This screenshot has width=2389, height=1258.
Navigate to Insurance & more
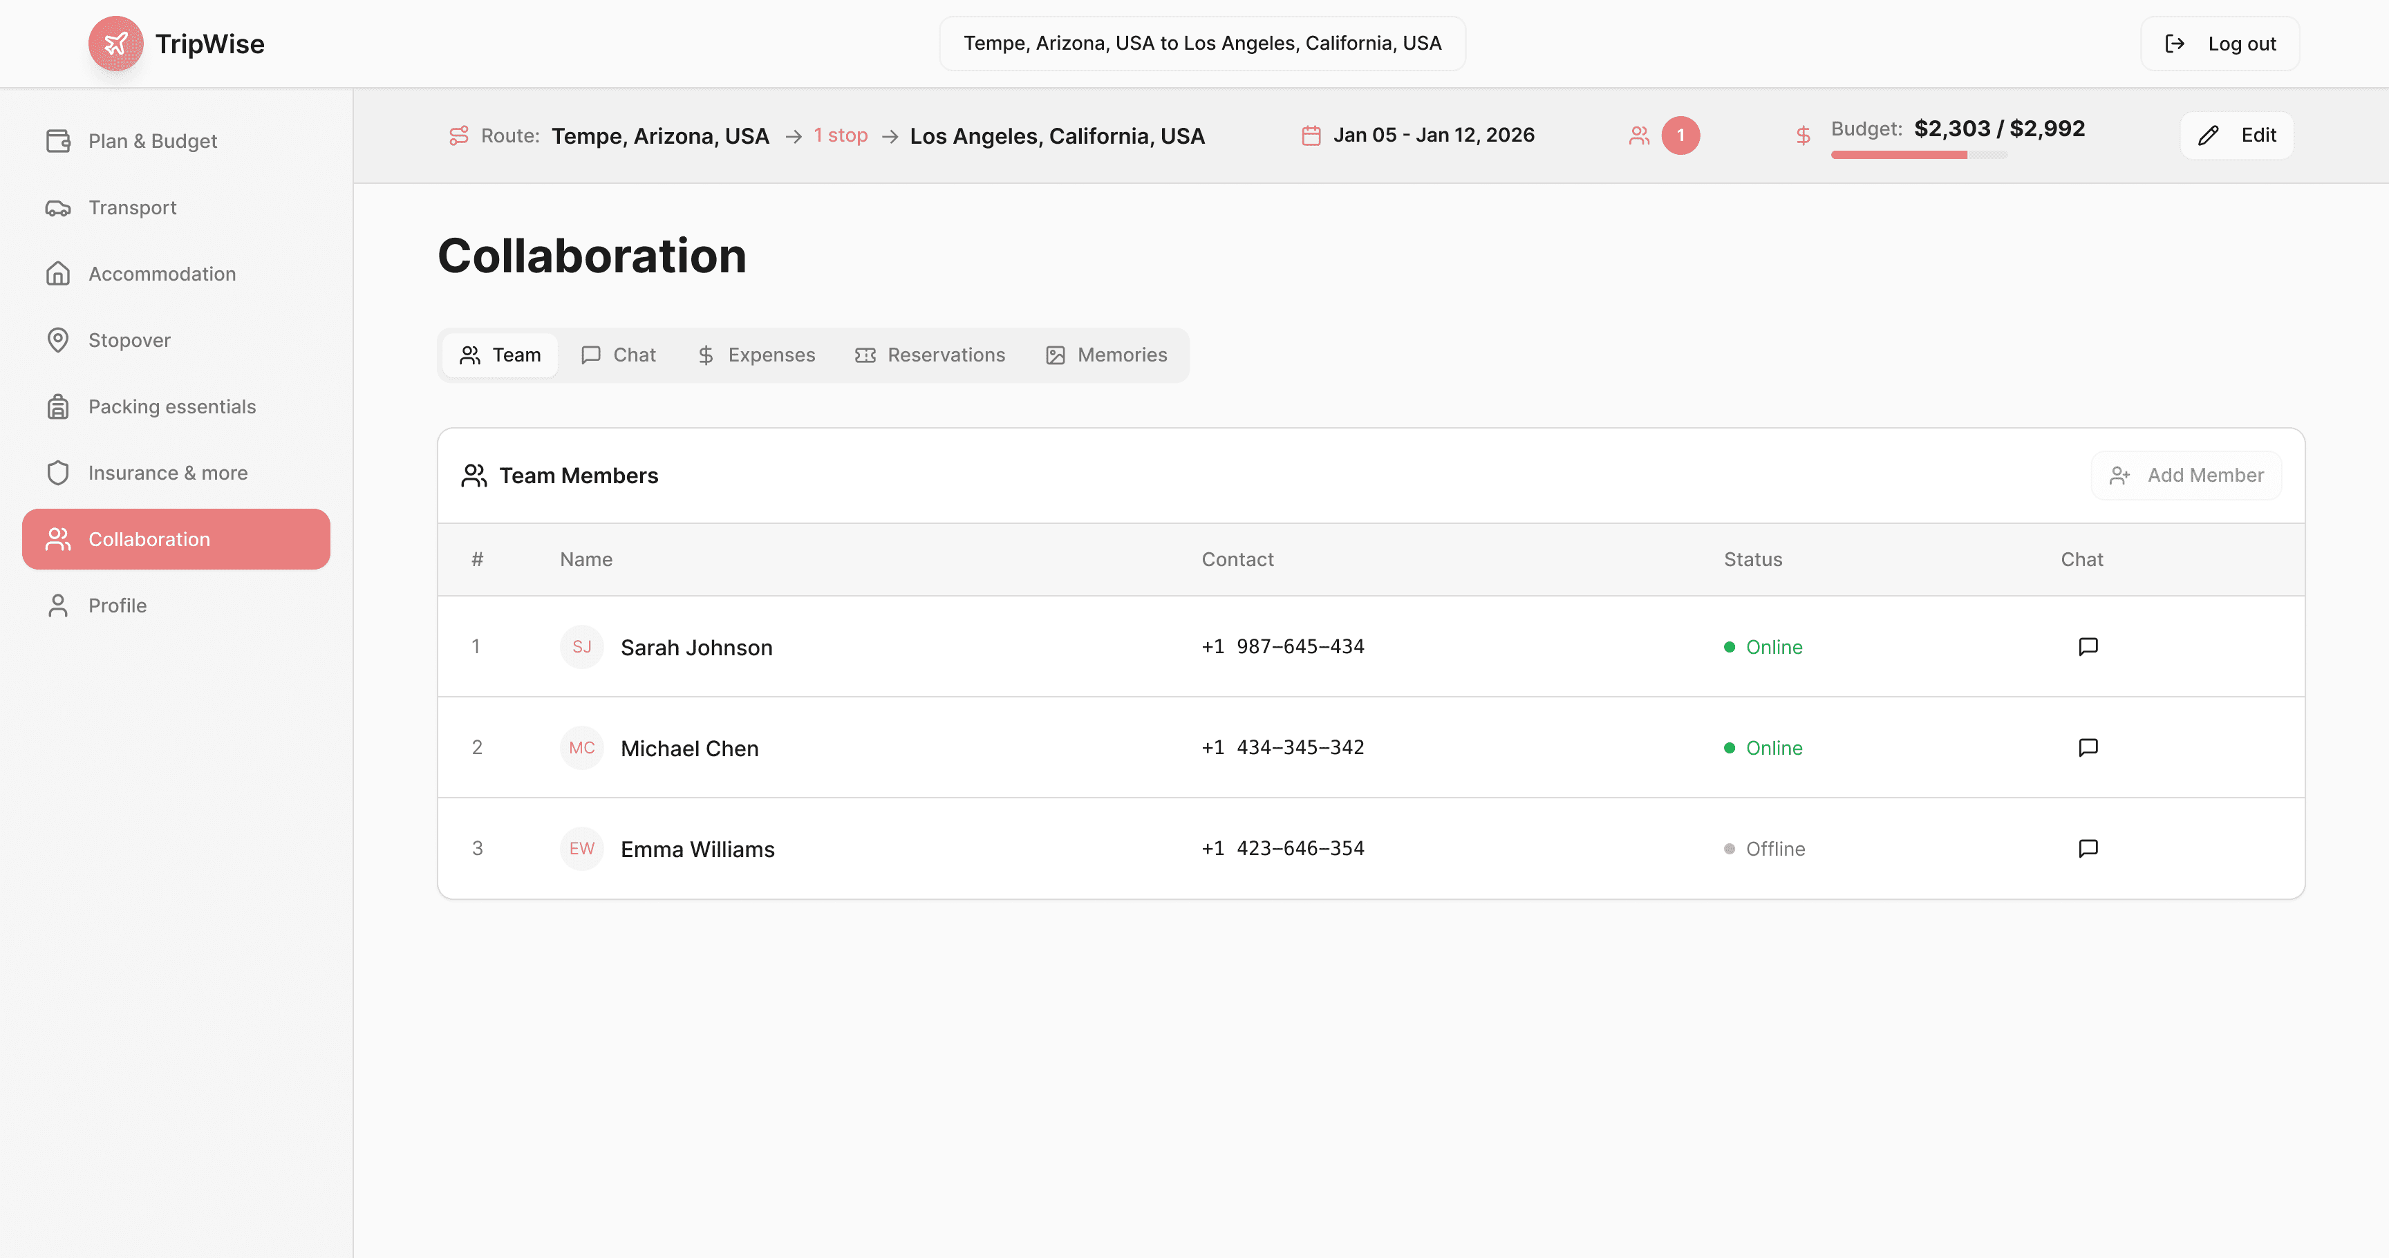click(168, 473)
